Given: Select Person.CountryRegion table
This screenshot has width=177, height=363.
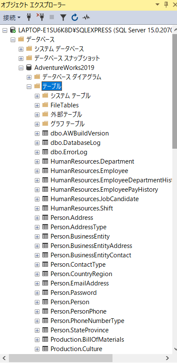Looking at the screenshot, I should (x=81, y=274).
